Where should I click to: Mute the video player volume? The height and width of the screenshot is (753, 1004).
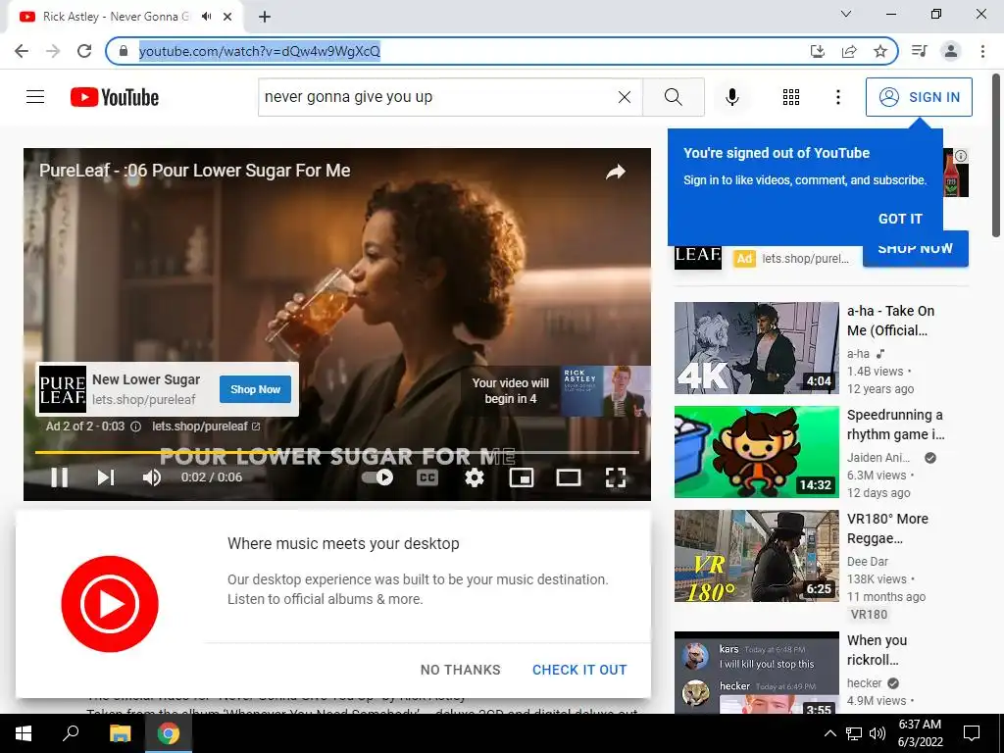pyautogui.click(x=152, y=477)
